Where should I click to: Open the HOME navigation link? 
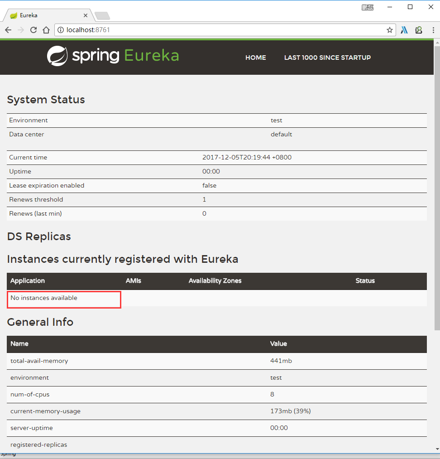click(255, 58)
